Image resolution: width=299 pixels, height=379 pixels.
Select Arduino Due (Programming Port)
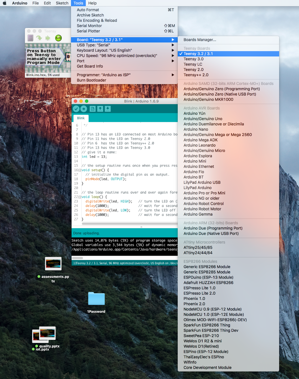[x=229, y=228]
